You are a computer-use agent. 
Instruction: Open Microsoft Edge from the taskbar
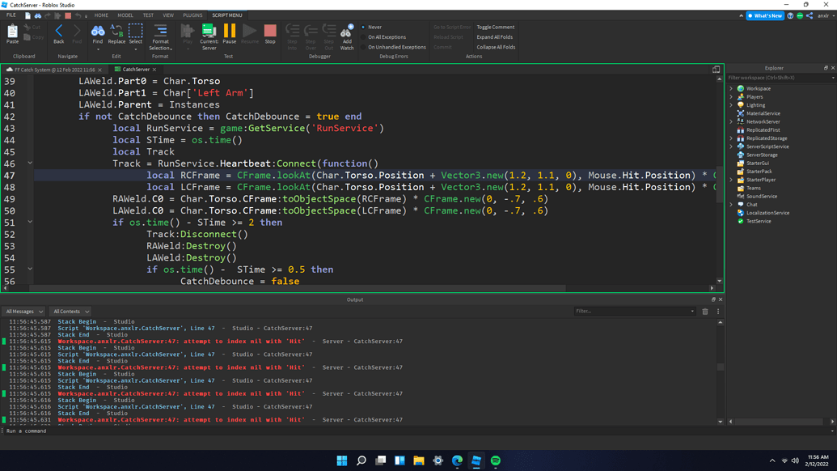(457, 460)
